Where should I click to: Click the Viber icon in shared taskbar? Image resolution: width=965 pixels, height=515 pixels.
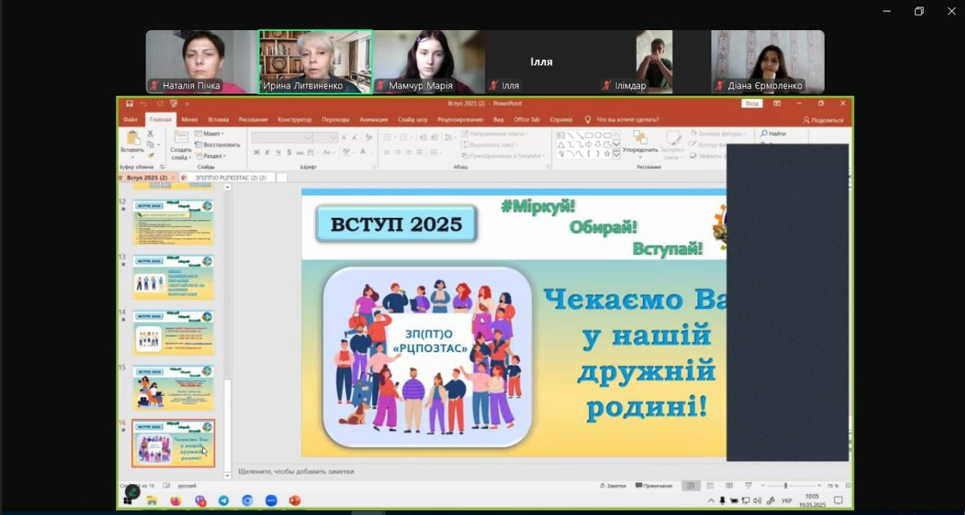click(x=200, y=500)
